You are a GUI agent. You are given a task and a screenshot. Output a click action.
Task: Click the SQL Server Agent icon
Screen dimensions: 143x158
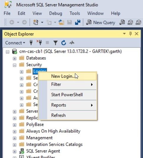22,151
